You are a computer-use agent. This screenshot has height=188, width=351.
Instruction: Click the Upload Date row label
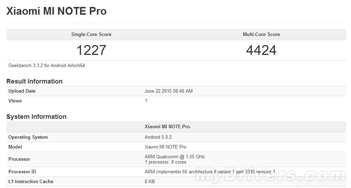pyautogui.click(x=22, y=91)
